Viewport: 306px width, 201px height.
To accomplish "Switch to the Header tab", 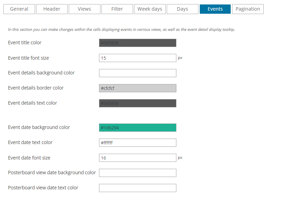I will [x=52, y=9].
